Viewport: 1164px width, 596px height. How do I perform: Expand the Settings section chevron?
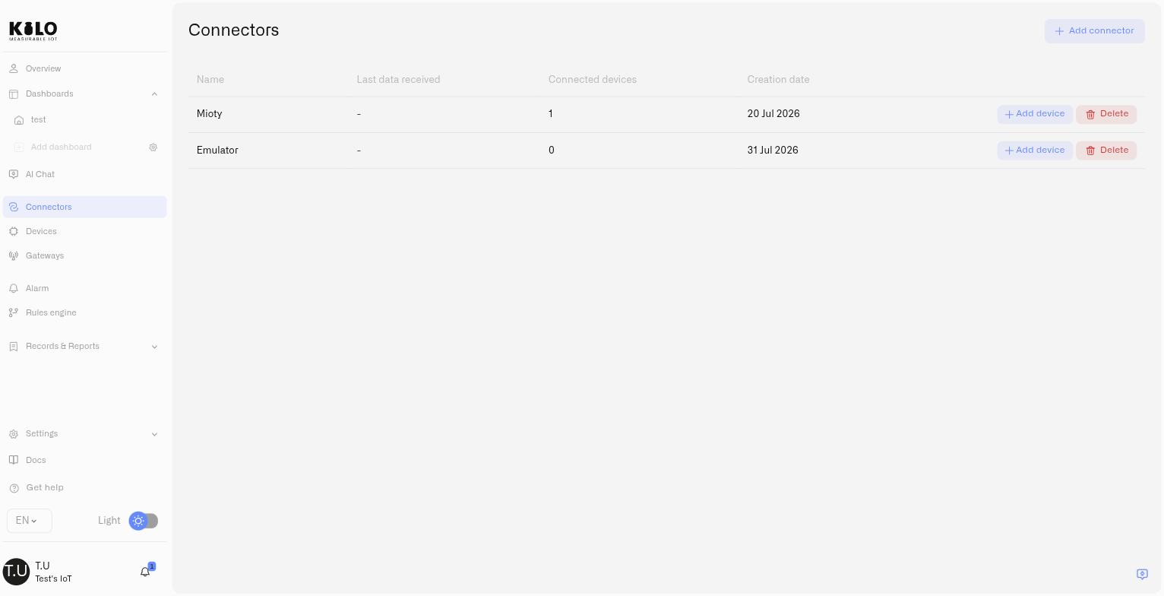point(154,435)
